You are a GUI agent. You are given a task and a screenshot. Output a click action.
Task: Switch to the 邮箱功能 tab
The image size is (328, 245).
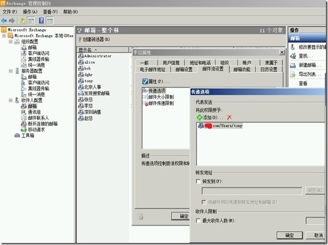point(241,70)
